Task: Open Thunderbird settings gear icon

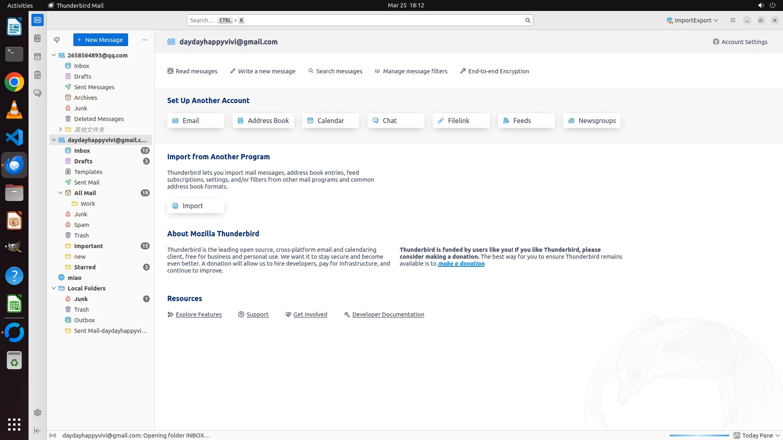Action: (38, 413)
